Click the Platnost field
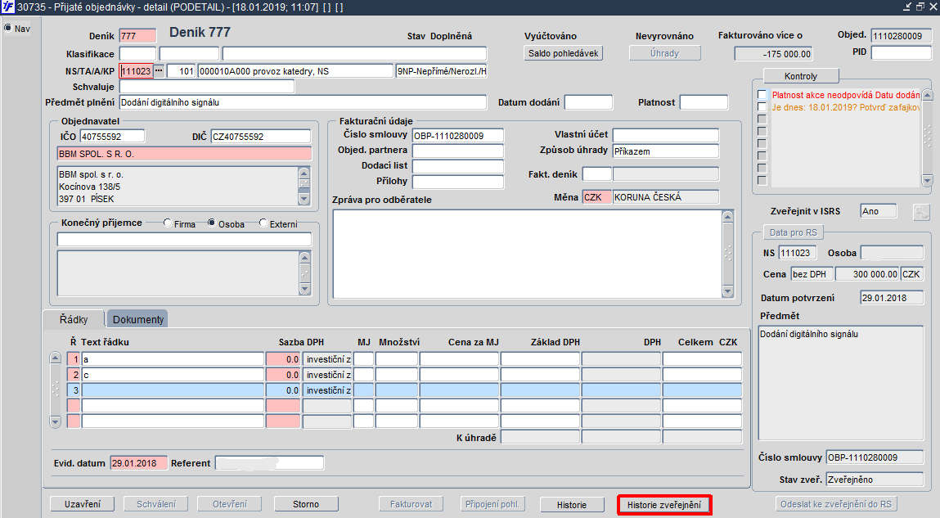This screenshot has width=940, height=518. pyautogui.click(x=704, y=102)
